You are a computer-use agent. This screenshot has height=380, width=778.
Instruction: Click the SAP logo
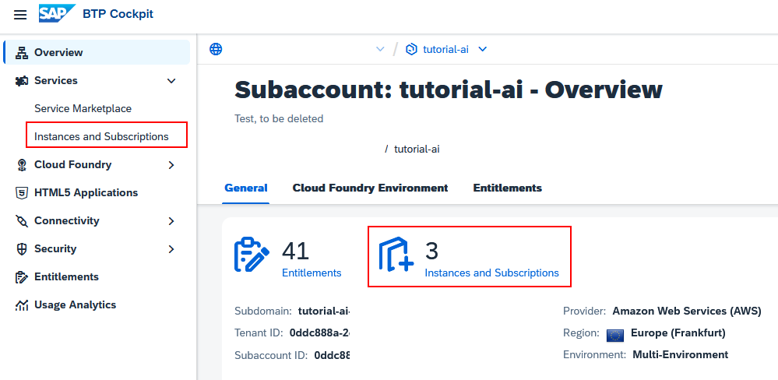point(57,13)
